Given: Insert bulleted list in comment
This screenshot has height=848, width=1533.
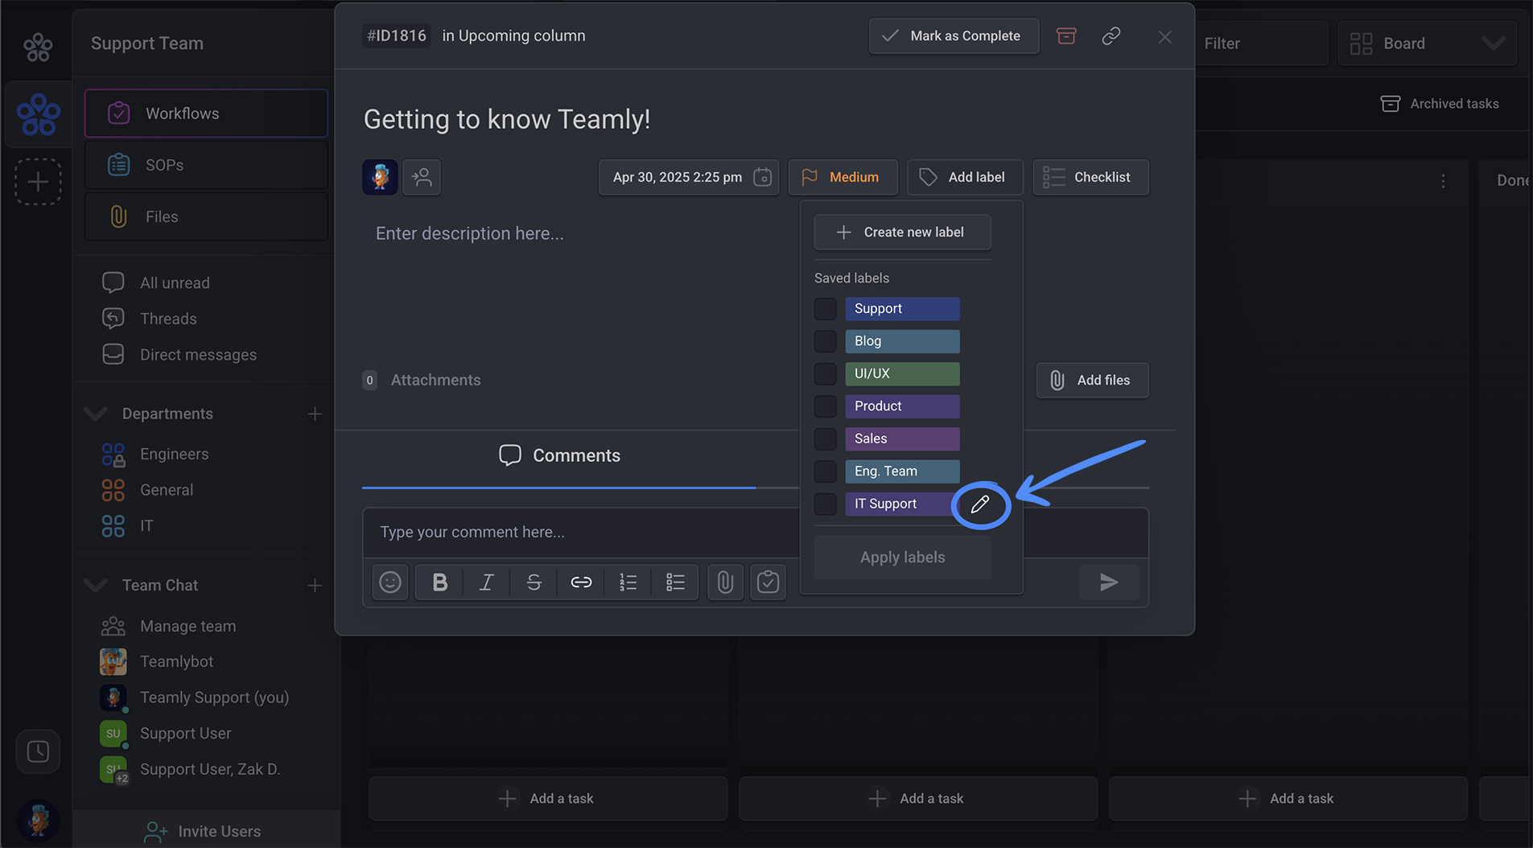Looking at the screenshot, I should 675,582.
